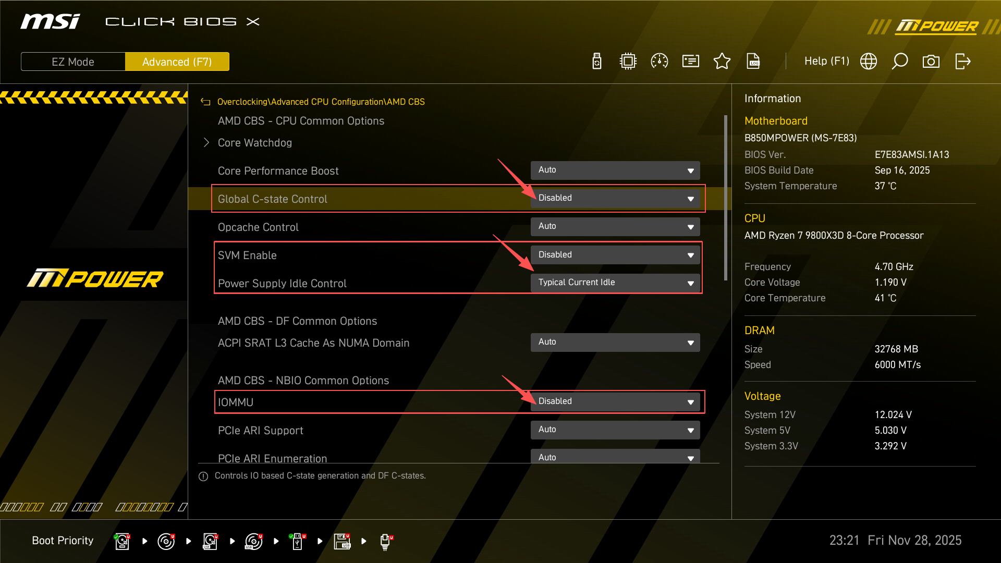Image resolution: width=1001 pixels, height=563 pixels.
Task: Open the M-Flash USB update icon
Action: point(597,62)
